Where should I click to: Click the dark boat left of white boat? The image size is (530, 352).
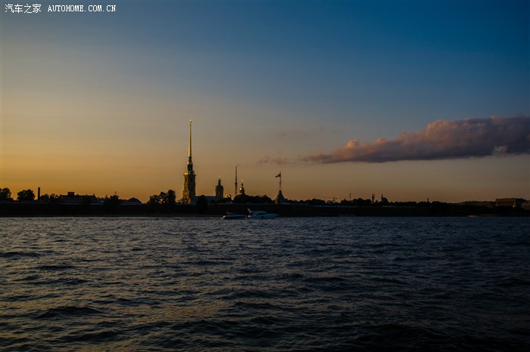(233, 216)
